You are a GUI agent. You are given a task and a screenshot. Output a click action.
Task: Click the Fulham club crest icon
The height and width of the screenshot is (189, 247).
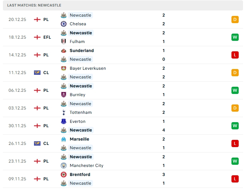(64, 42)
